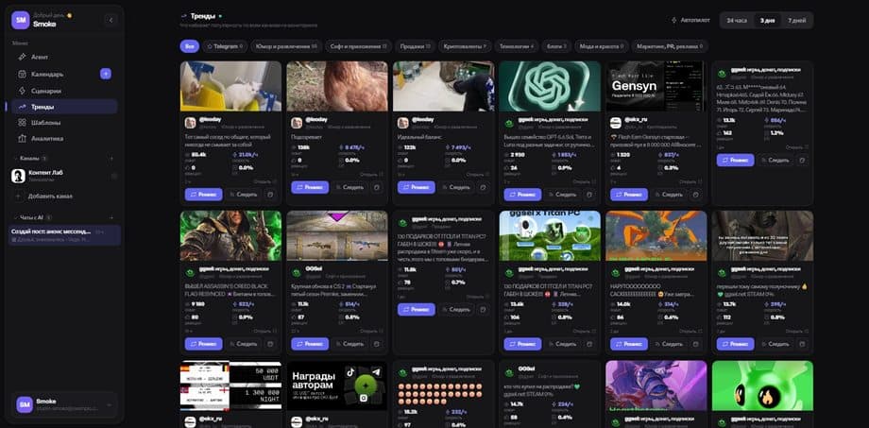Select the Все filter chip
This screenshot has height=428, width=869.
190,46
